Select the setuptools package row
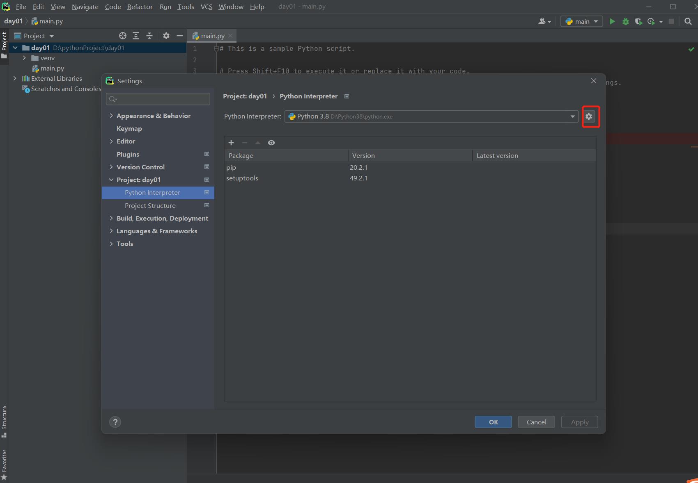The image size is (698, 483). point(410,178)
